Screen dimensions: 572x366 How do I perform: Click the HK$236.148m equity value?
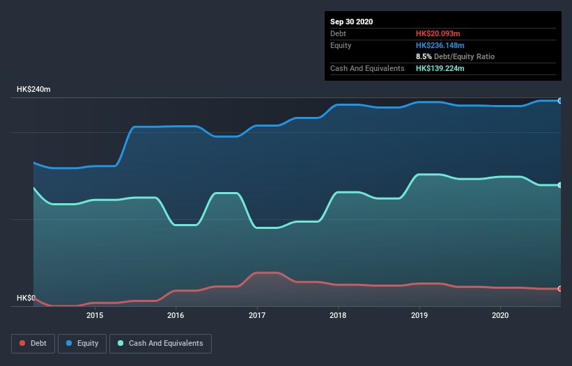[x=440, y=45]
